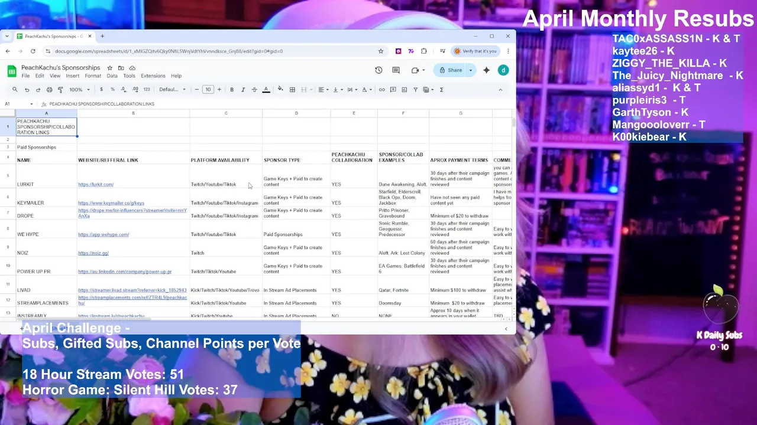The image size is (757, 425).
Task: Hide the menus with collapse chevron
Action: [x=500, y=90]
